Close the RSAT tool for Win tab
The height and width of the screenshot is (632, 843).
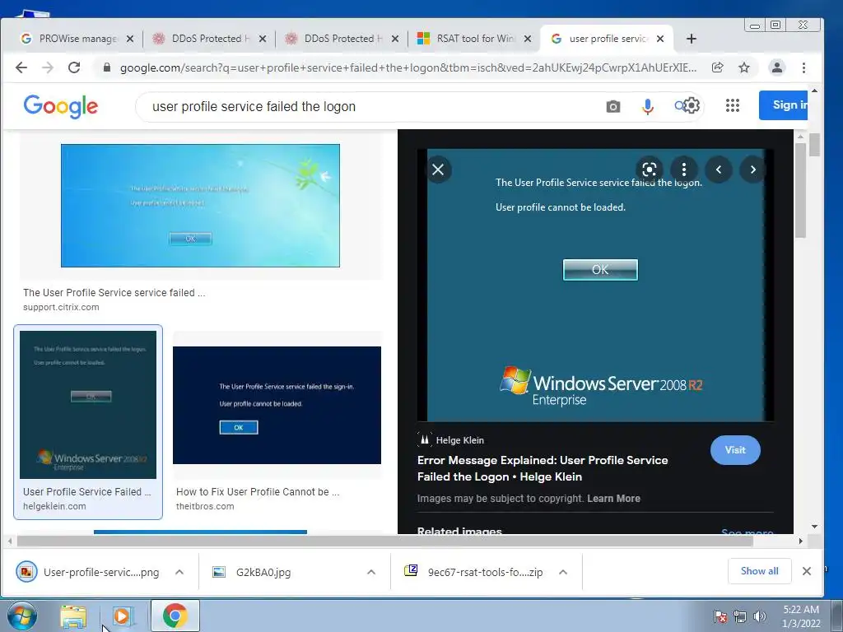coord(528,39)
